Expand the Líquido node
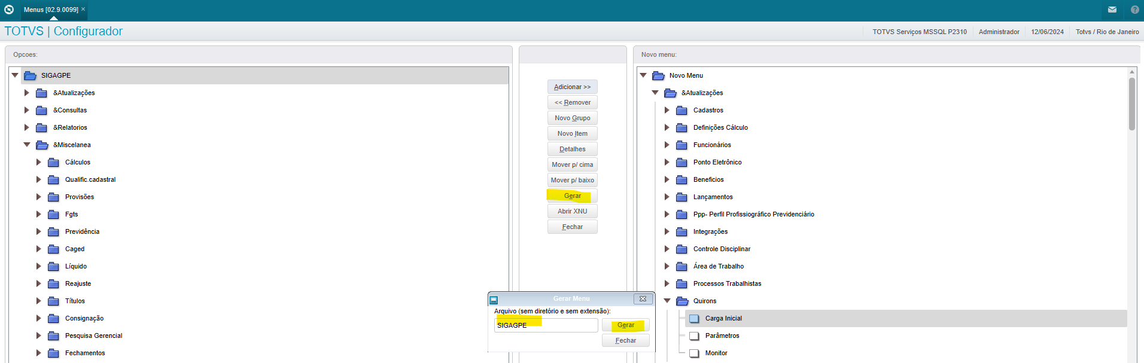Screen dimensions: 1144x363 pyautogui.click(x=38, y=266)
